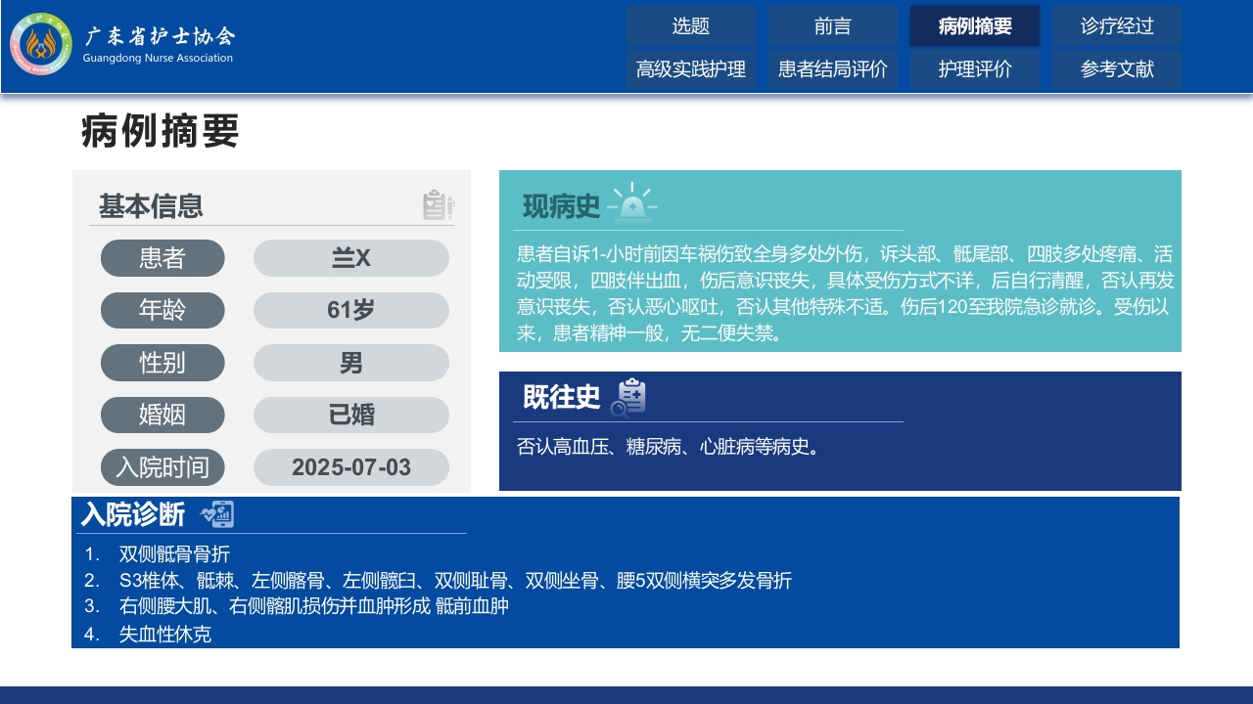Screen dimensions: 1253x704
Task: Open the 参考文献 section
Action: (1117, 68)
